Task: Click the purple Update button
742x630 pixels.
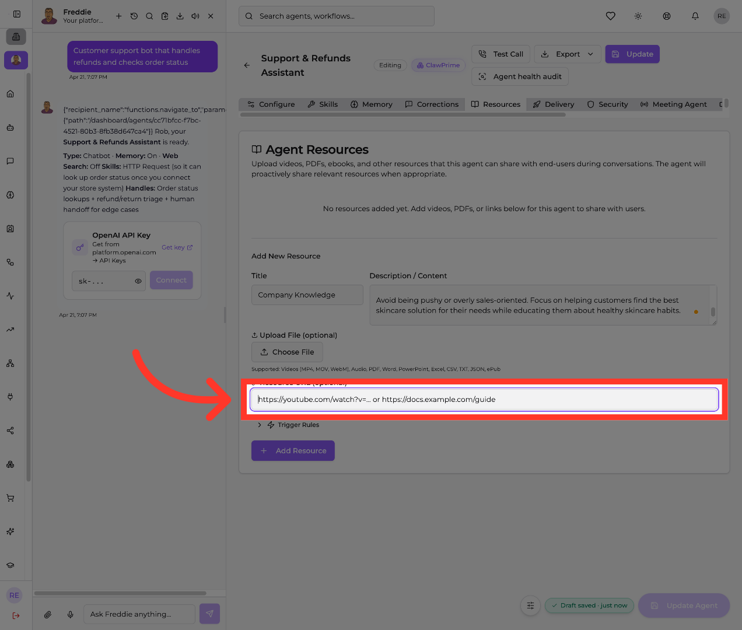Action: 632,54
